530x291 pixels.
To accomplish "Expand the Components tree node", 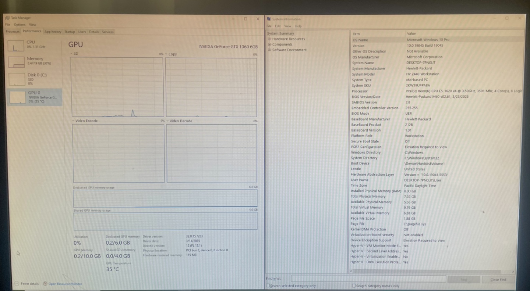I will pos(269,44).
